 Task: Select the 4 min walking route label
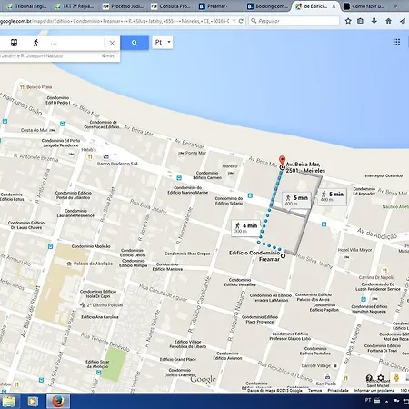pyautogui.click(x=246, y=228)
